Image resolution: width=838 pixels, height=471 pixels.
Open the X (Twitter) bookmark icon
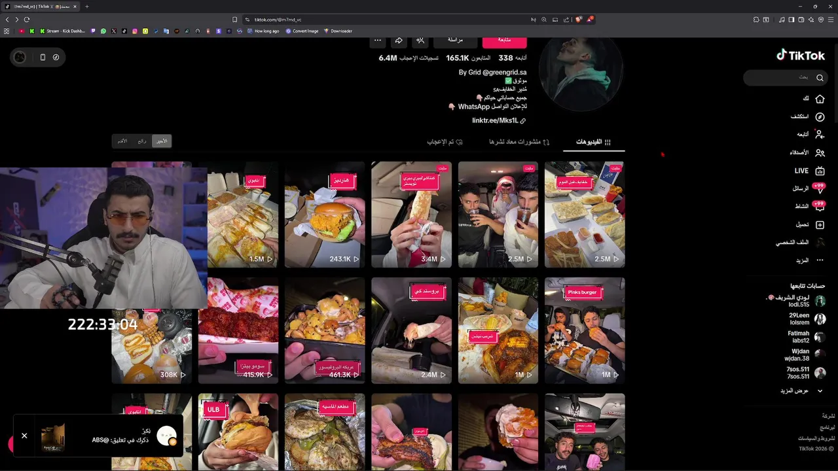(114, 31)
